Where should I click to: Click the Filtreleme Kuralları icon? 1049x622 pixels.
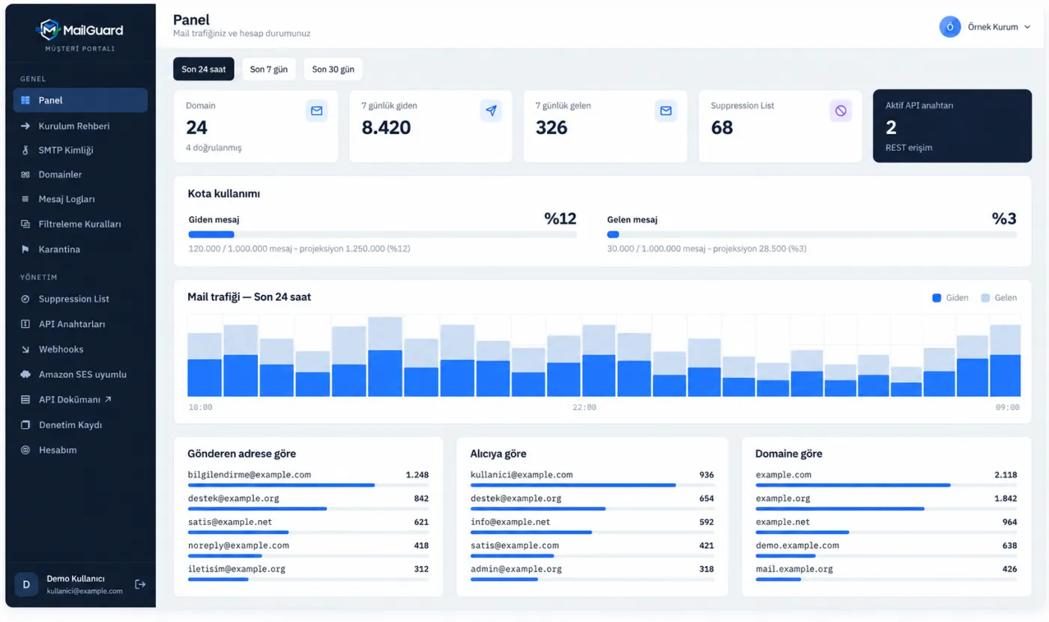pos(25,224)
